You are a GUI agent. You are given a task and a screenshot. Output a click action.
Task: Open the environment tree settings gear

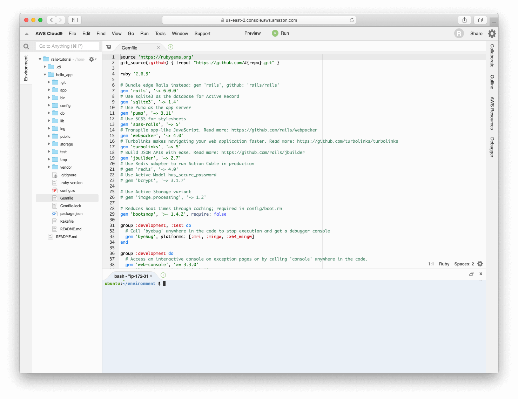coord(92,59)
